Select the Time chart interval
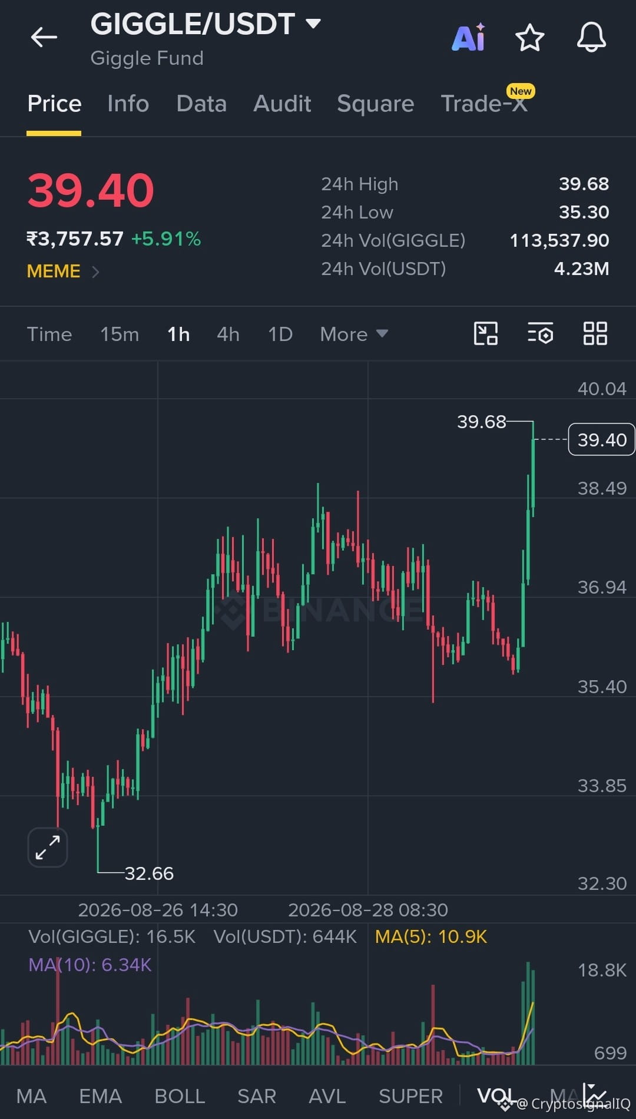The width and height of the screenshot is (636, 1119). (49, 334)
